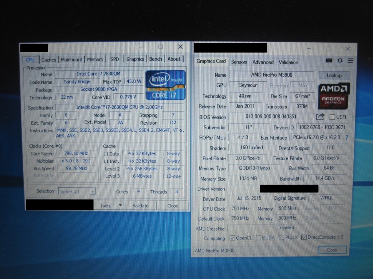This screenshot has width=373, height=279.
Task: Click the Driver Date value Jul 15, 2015
Action: coord(249,198)
